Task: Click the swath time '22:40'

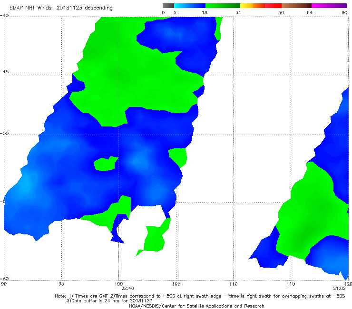Action: click(127, 289)
